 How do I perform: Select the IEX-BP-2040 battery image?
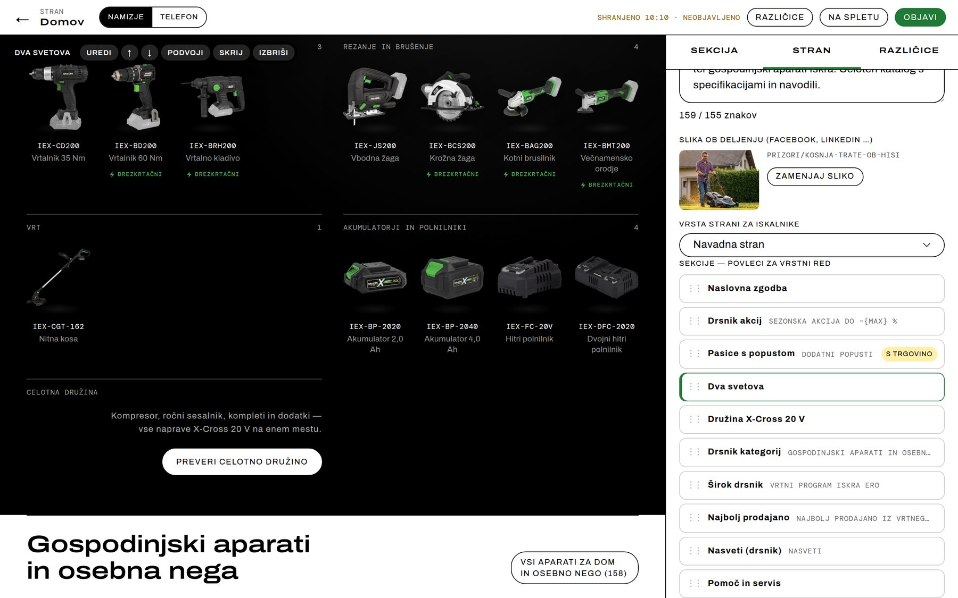(x=452, y=277)
